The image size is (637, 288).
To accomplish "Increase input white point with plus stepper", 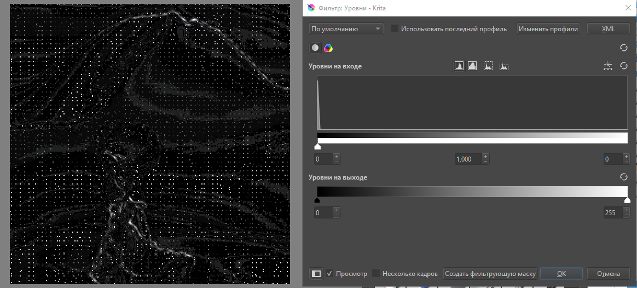I will (x=626, y=156).
